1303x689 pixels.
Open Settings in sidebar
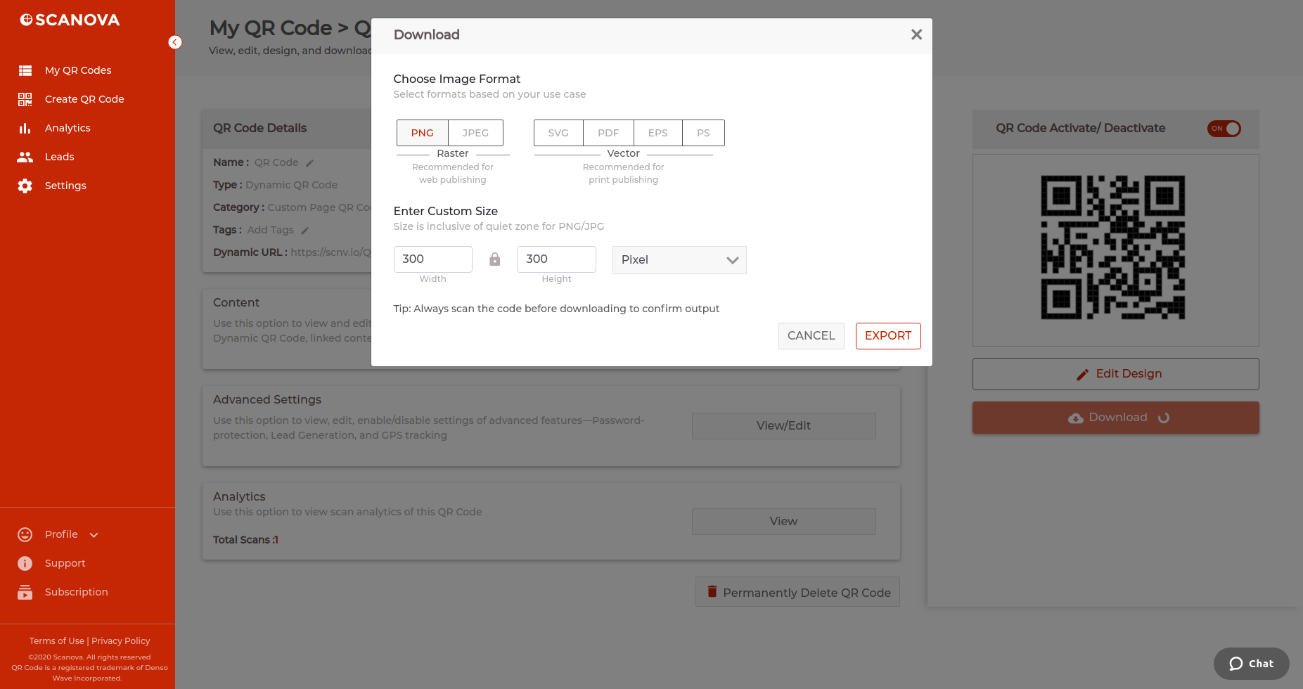(x=65, y=186)
